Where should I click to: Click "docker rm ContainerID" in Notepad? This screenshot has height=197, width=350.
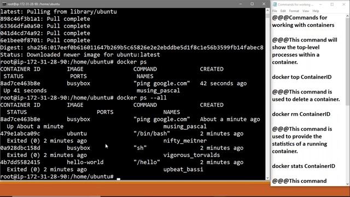tap(301, 114)
